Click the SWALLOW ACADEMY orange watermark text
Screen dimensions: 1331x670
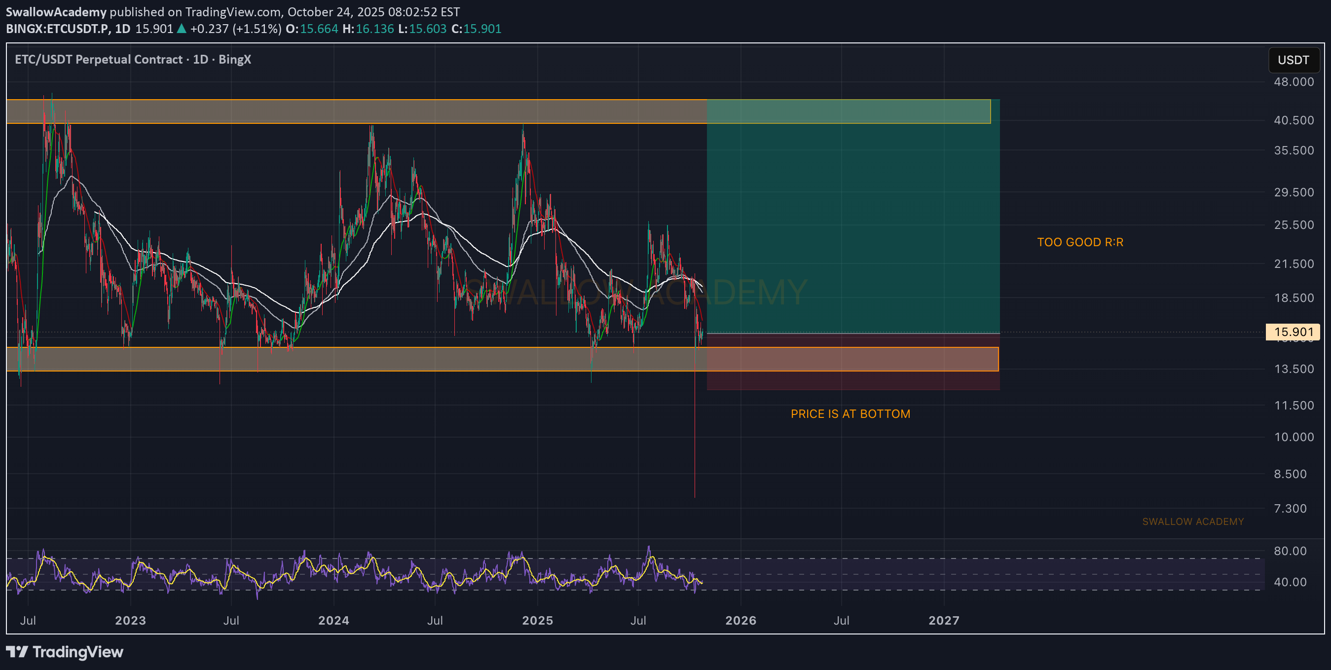tap(1192, 521)
